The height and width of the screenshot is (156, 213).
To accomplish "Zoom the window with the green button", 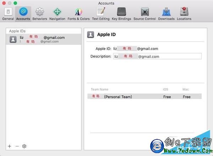I will pos(15,3).
